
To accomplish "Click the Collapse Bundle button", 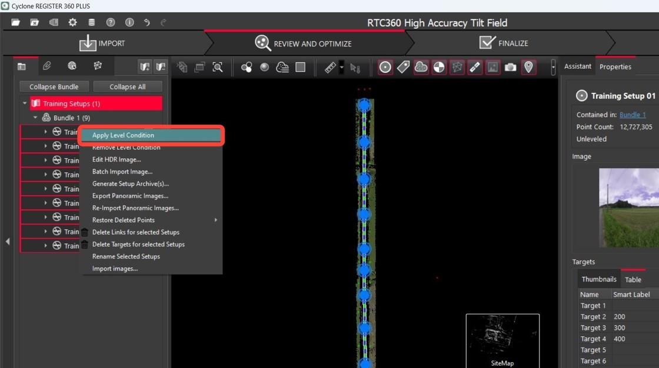I will (x=54, y=86).
